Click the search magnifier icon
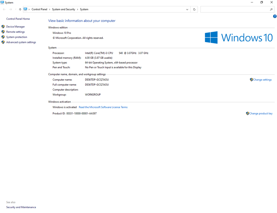The height and width of the screenshot is (213, 277). point(271,9)
